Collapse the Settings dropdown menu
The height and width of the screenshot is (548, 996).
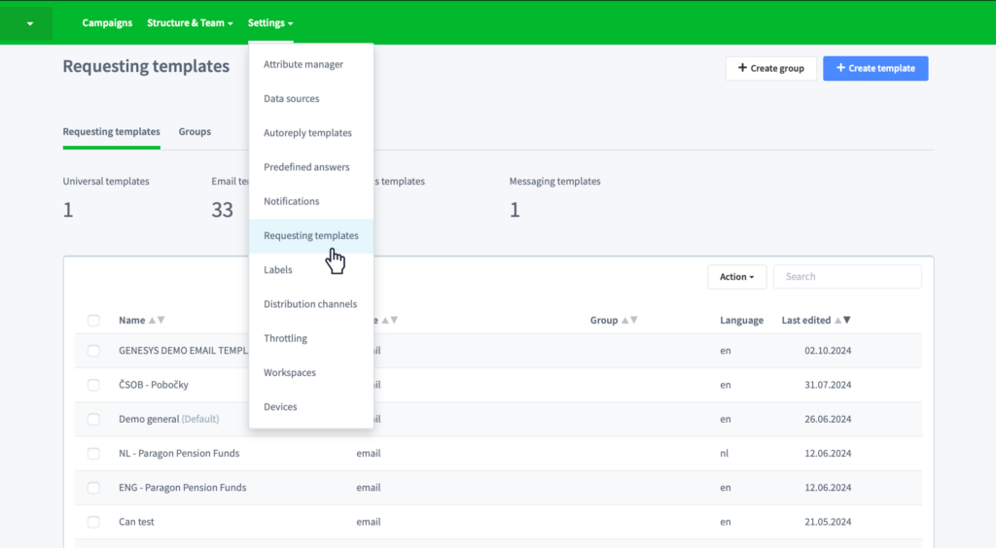[x=270, y=23]
